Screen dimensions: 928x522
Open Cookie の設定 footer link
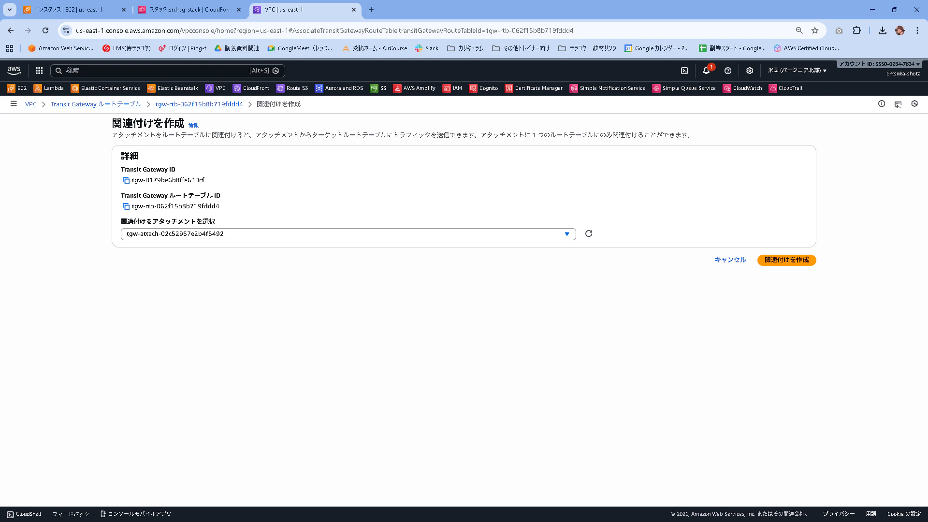904,514
